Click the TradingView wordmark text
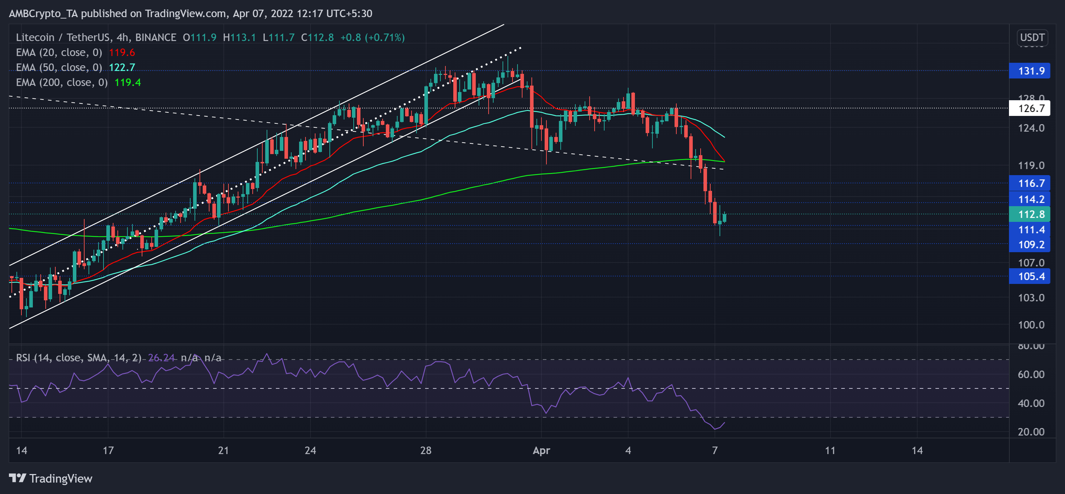This screenshot has width=1065, height=494. click(x=61, y=479)
